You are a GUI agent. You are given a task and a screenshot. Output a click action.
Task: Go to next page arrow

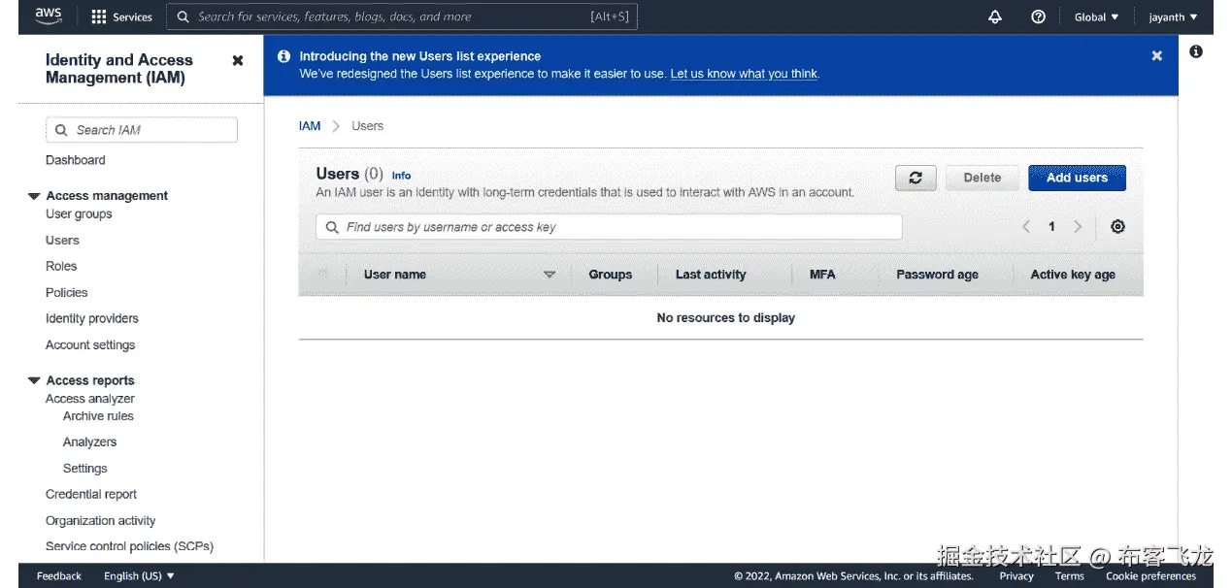point(1078,226)
